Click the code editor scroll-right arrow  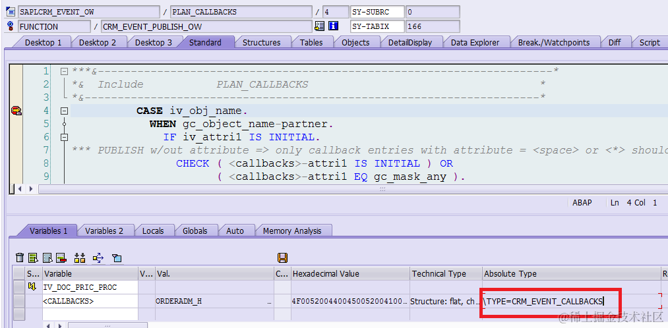click(x=31, y=188)
